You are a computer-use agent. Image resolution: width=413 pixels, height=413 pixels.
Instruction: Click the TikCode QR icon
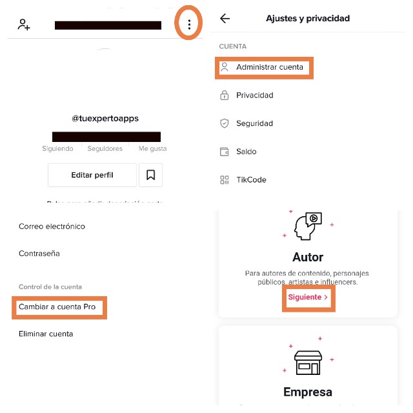click(225, 180)
